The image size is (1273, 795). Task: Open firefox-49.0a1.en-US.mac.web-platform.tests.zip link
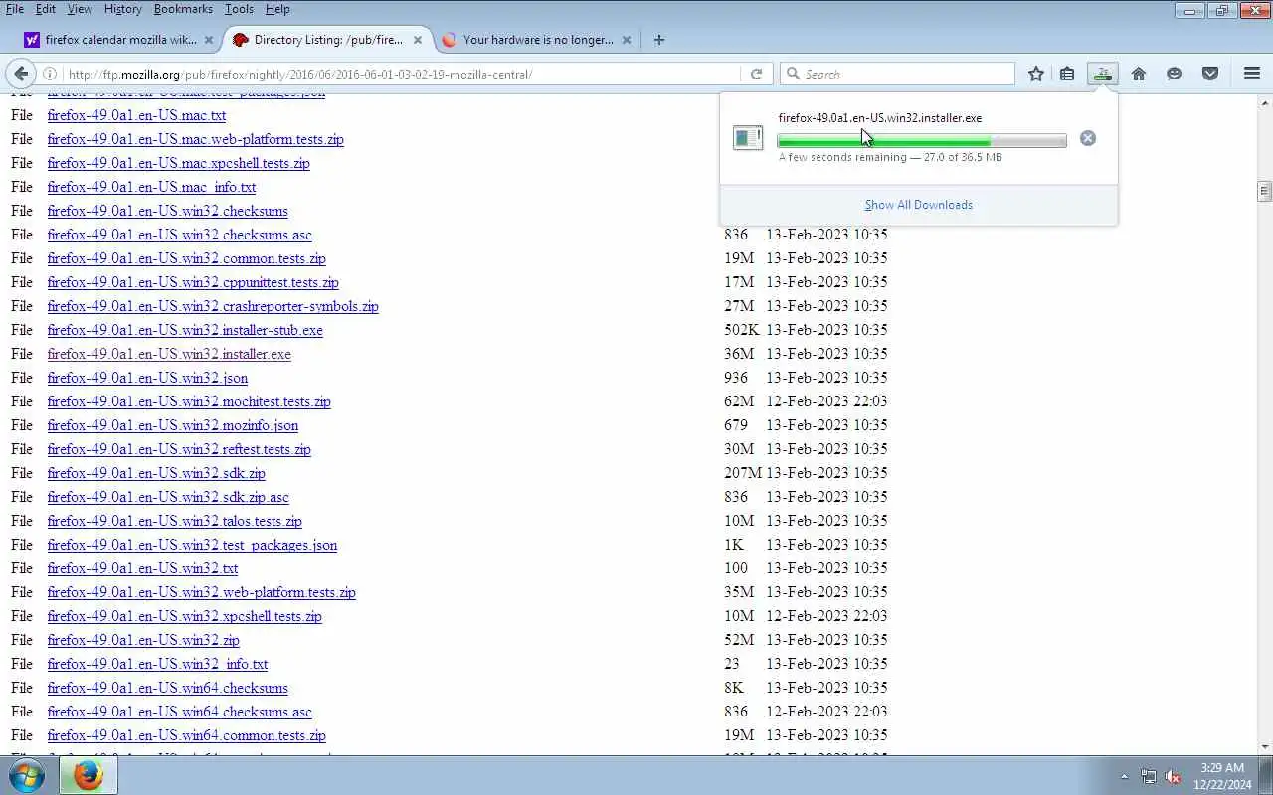pyautogui.click(x=196, y=139)
